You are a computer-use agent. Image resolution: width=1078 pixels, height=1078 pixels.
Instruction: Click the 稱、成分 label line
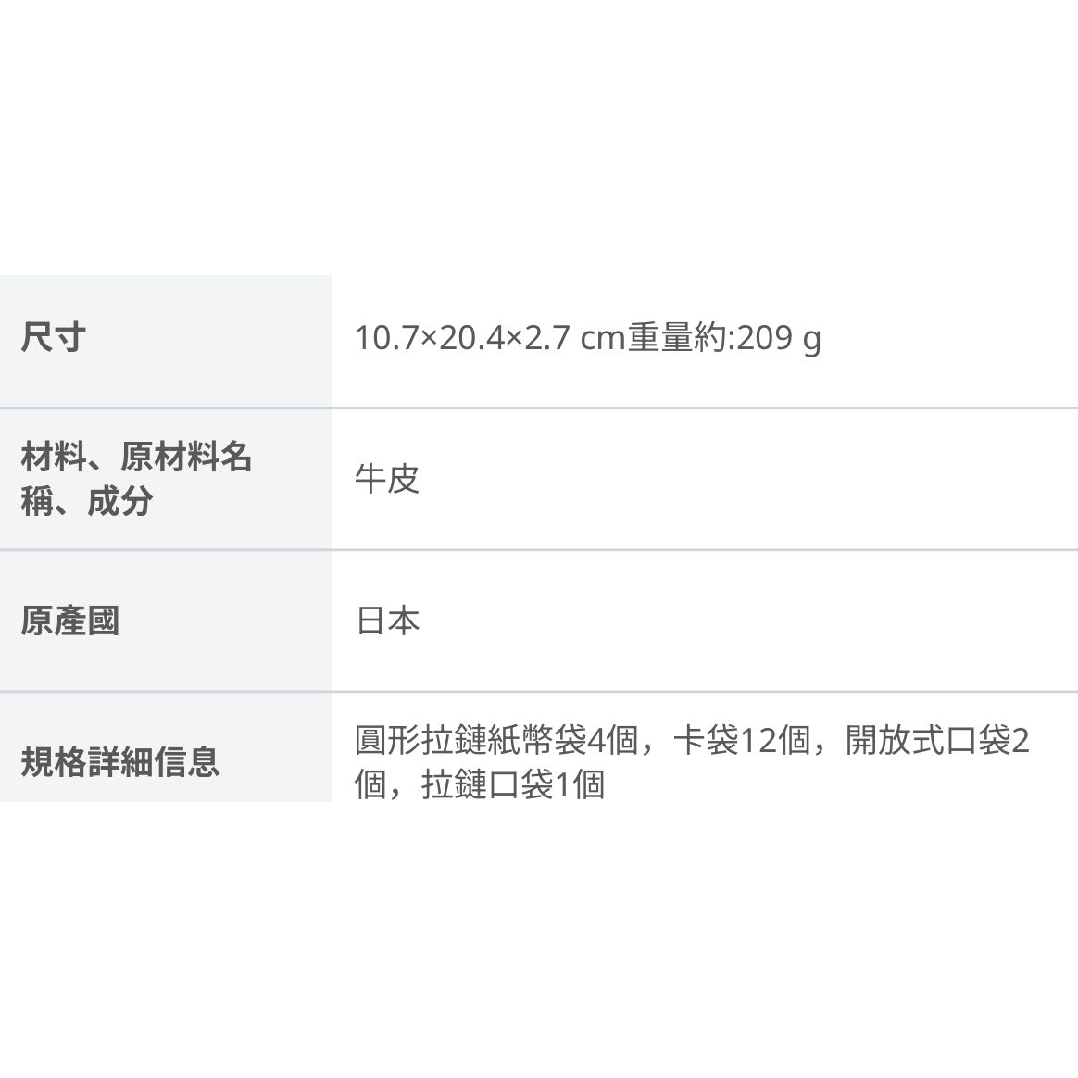87,500
